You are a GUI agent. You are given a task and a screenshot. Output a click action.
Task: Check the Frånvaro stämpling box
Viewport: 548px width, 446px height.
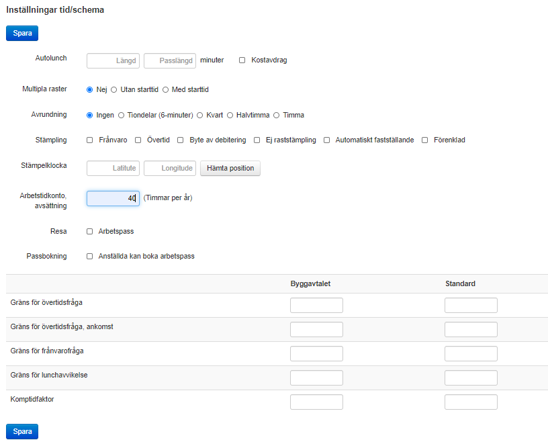pos(90,140)
